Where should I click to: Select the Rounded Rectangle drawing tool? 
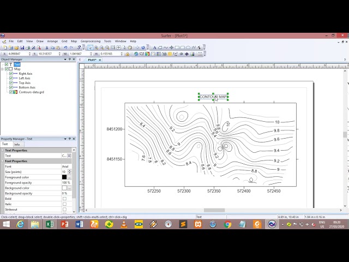click(x=183, y=47)
